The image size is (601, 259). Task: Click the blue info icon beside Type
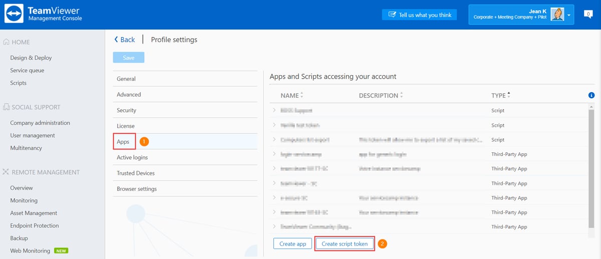tap(591, 95)
